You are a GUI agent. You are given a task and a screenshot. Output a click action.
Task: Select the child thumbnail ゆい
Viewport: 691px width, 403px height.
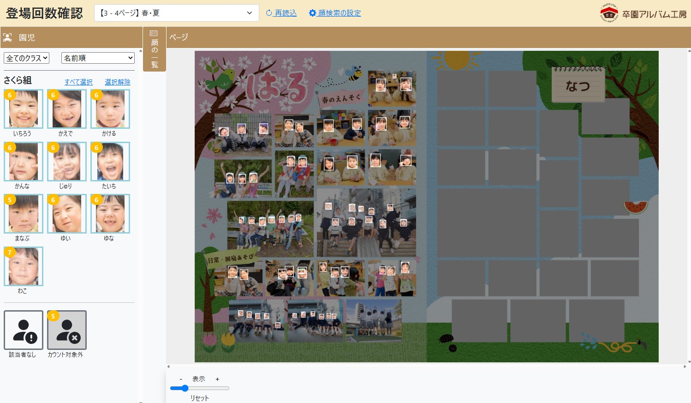coord(67,214)
